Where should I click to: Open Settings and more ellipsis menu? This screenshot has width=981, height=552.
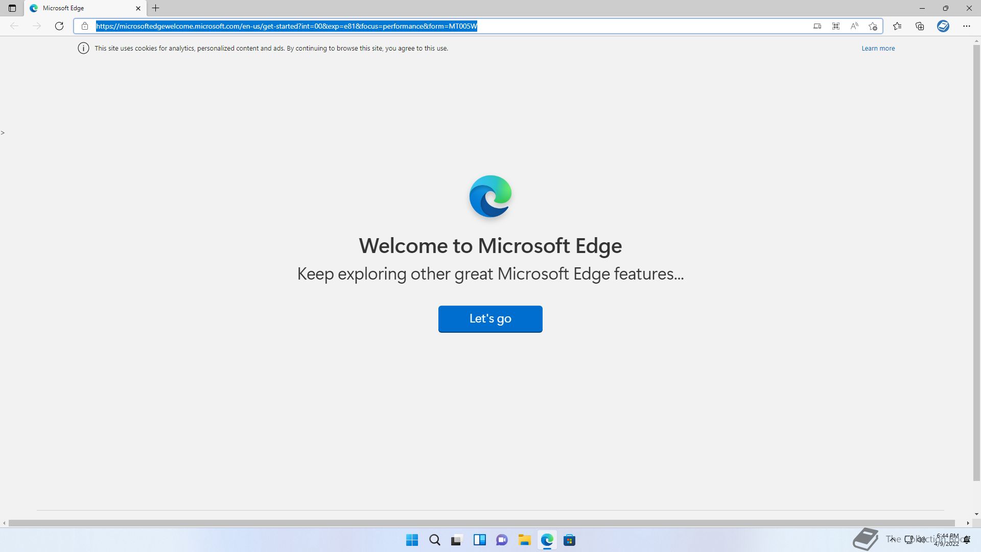966,26
